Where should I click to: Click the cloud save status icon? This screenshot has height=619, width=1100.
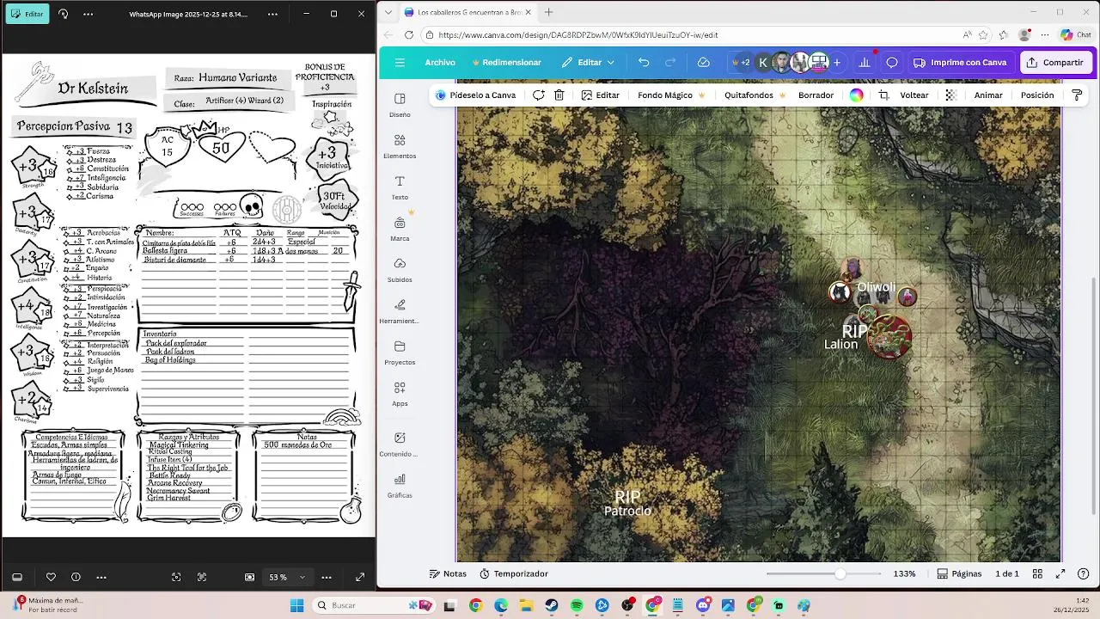tap(703, 63)
